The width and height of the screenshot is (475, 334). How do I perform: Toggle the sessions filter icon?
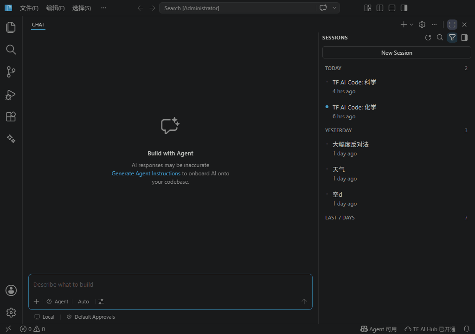coord(452,38)
